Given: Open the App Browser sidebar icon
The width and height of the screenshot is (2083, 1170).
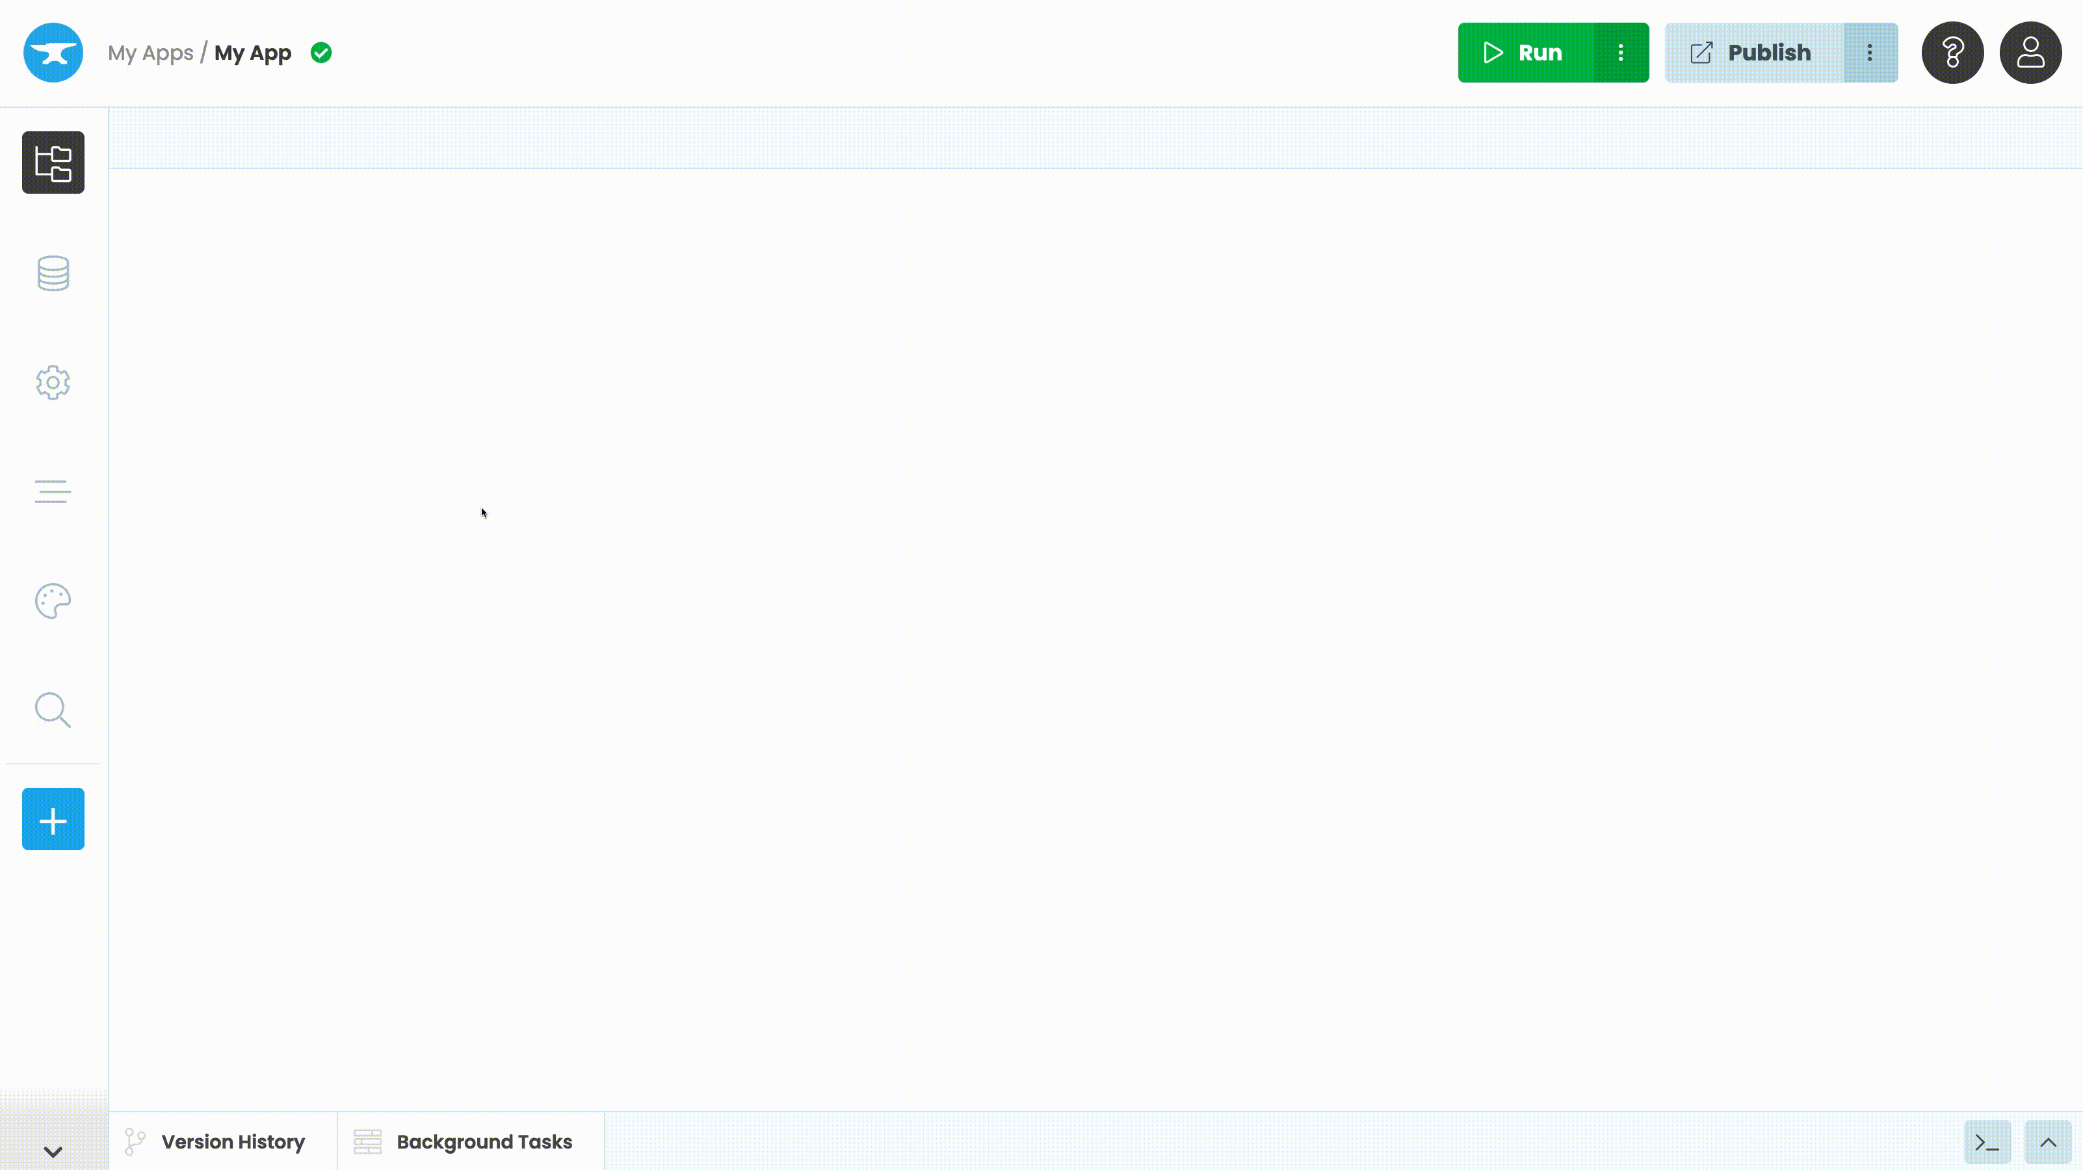Looking at the screenshot, I should 53,162.
